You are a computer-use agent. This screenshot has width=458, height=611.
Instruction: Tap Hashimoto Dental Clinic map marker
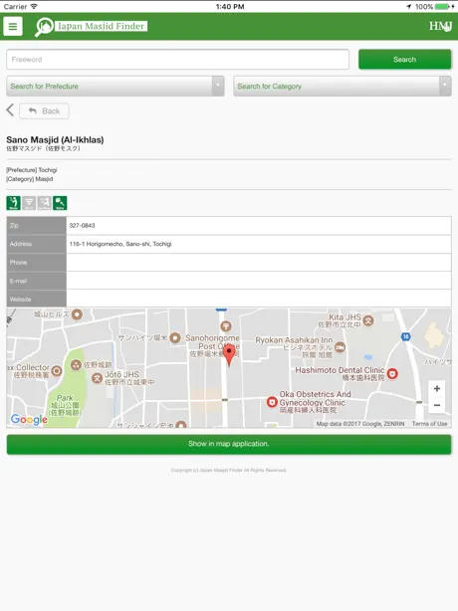tap(392, 374)
